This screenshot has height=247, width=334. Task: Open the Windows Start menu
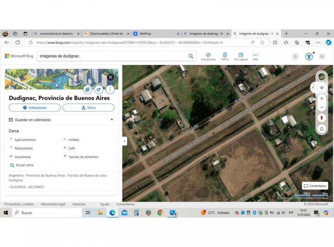point(6,213)
